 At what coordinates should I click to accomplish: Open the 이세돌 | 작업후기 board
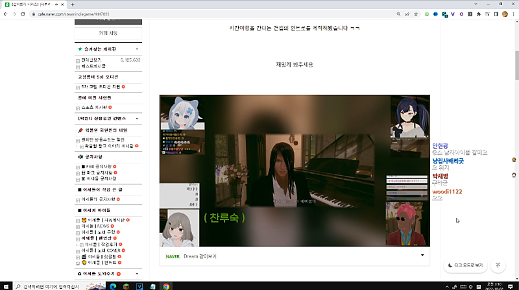(101, 245)
